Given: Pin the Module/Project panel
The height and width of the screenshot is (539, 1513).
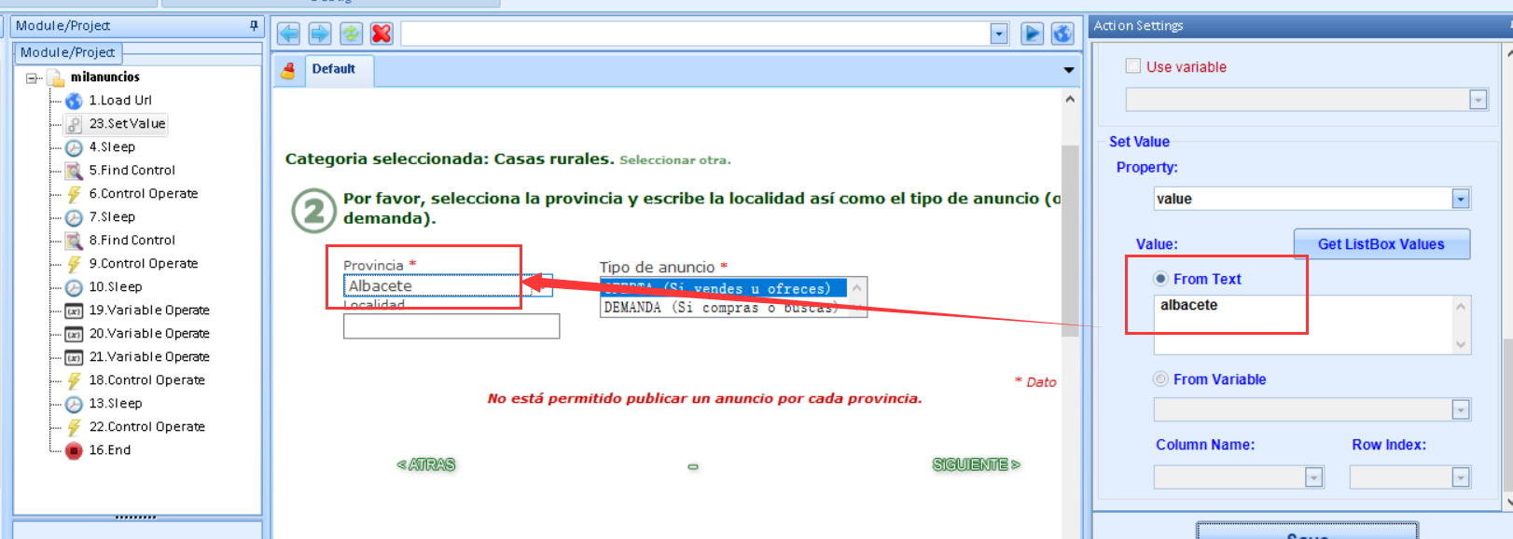Looking at the screenshot, I should [x=254, y=26].
